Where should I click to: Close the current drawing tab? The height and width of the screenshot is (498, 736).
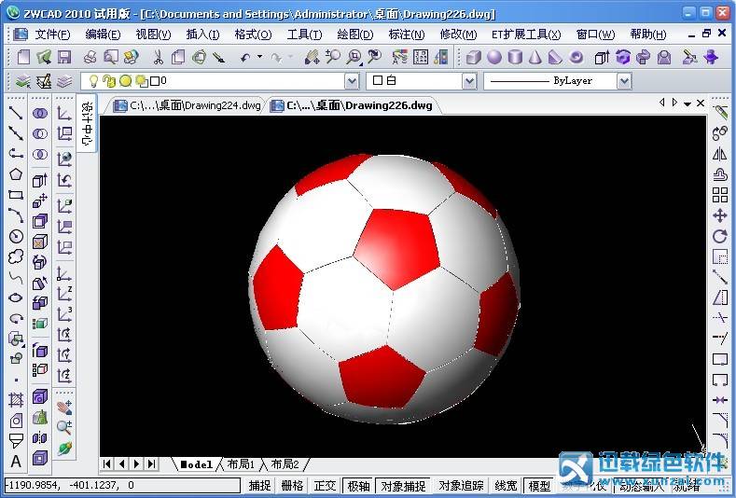point(701,104)
